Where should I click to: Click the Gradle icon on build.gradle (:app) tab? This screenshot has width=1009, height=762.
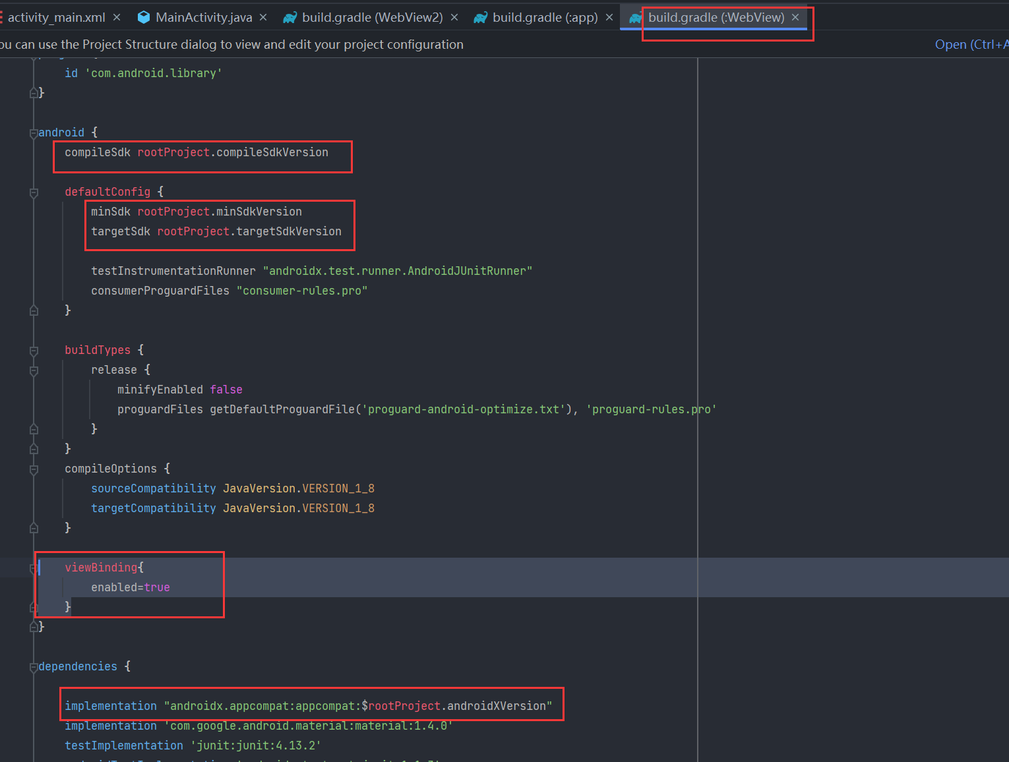point(479,17)
